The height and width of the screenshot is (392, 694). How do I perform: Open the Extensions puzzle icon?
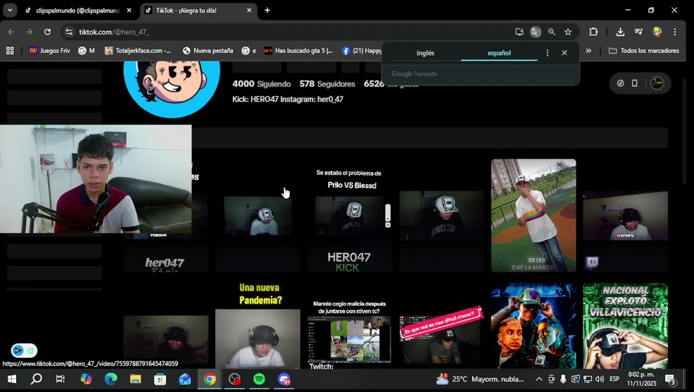[x=593, y=32]
